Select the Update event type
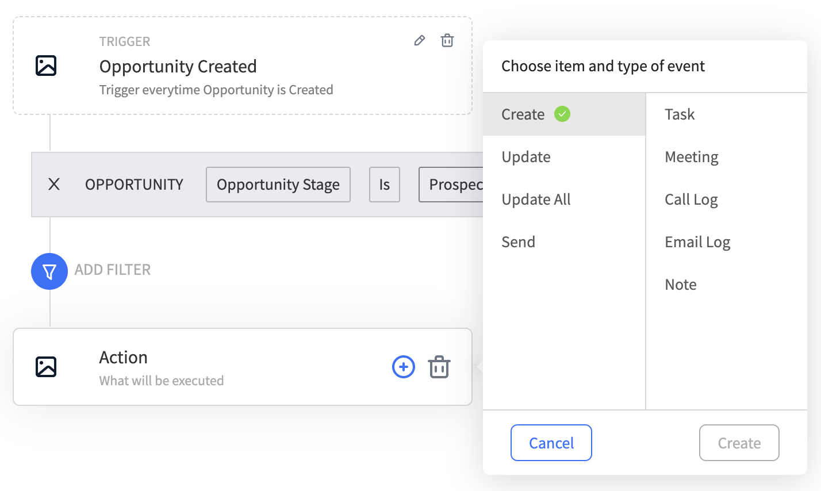The image size is (821, 491). click(x=526, y=157)
